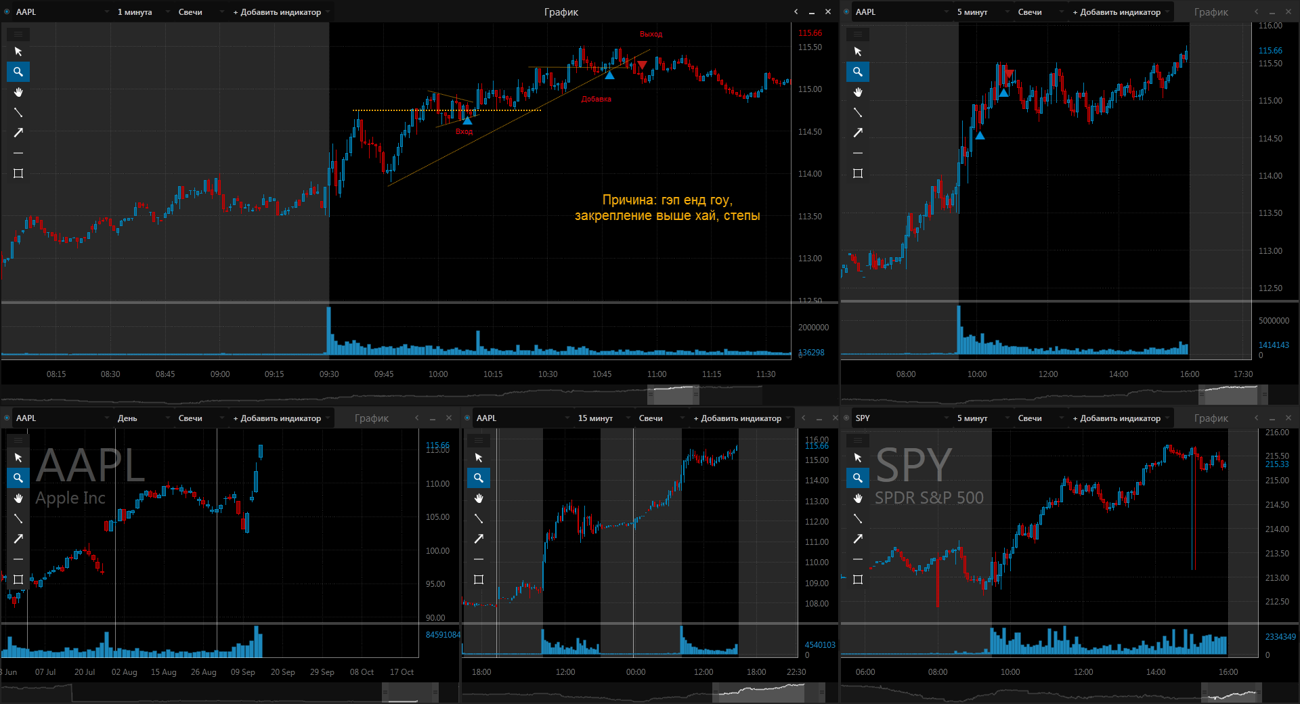
Task: Click the Добавка annotation label on AAPL chart
Action: tap(597, 99)
